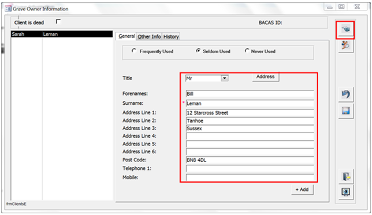Screen dimensions: 372x215
Task: Click the Surname field containing Leman
Action: pyautogui.click(x=250, y=104)
